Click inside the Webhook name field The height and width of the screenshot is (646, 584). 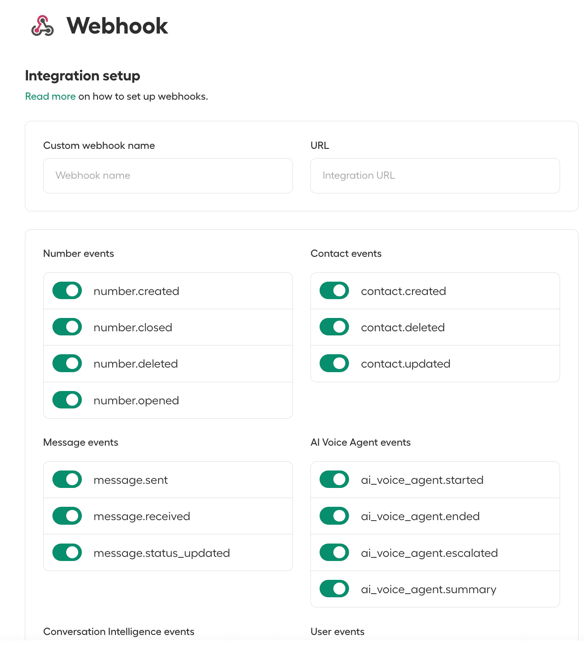click(167, 176)
